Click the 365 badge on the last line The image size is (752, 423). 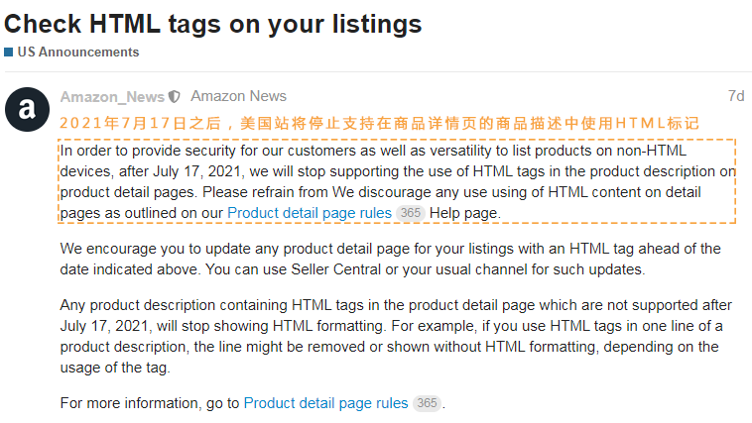pos(427,403)
